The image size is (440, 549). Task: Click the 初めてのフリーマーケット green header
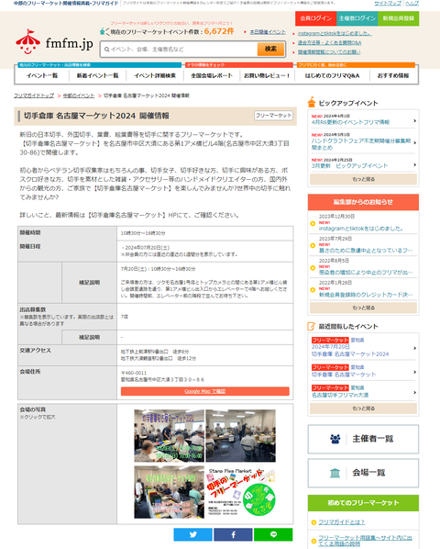363,503
